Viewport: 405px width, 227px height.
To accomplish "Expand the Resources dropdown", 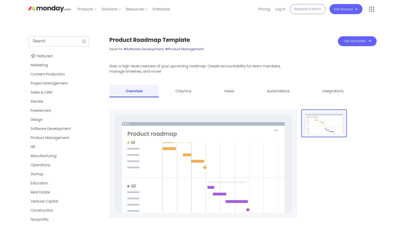I will coord(136,9).
